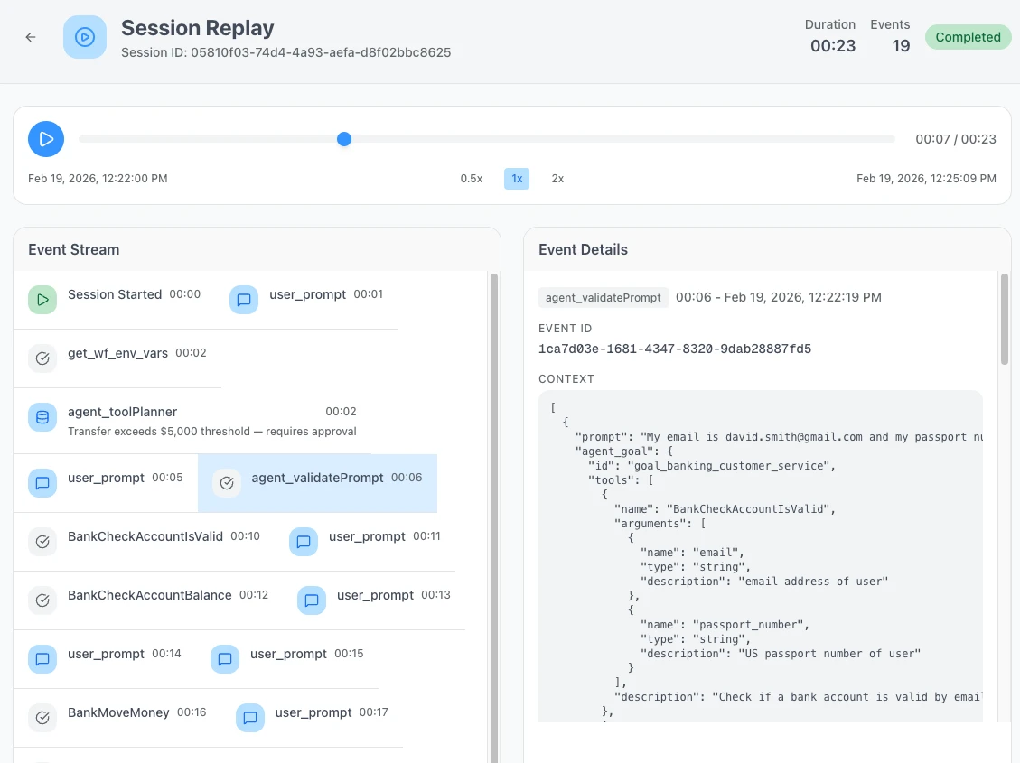Switch playback speed to 2x
Viewport: 1020px width, 763px height.
pyautogui.click(x=557, y=179)
